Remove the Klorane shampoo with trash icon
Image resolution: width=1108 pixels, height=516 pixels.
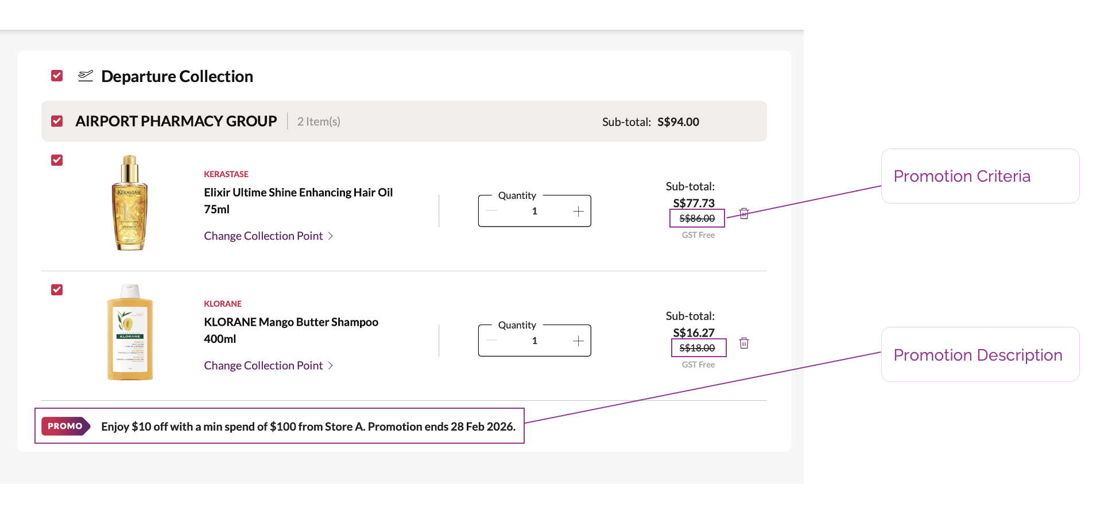[744, 343]
